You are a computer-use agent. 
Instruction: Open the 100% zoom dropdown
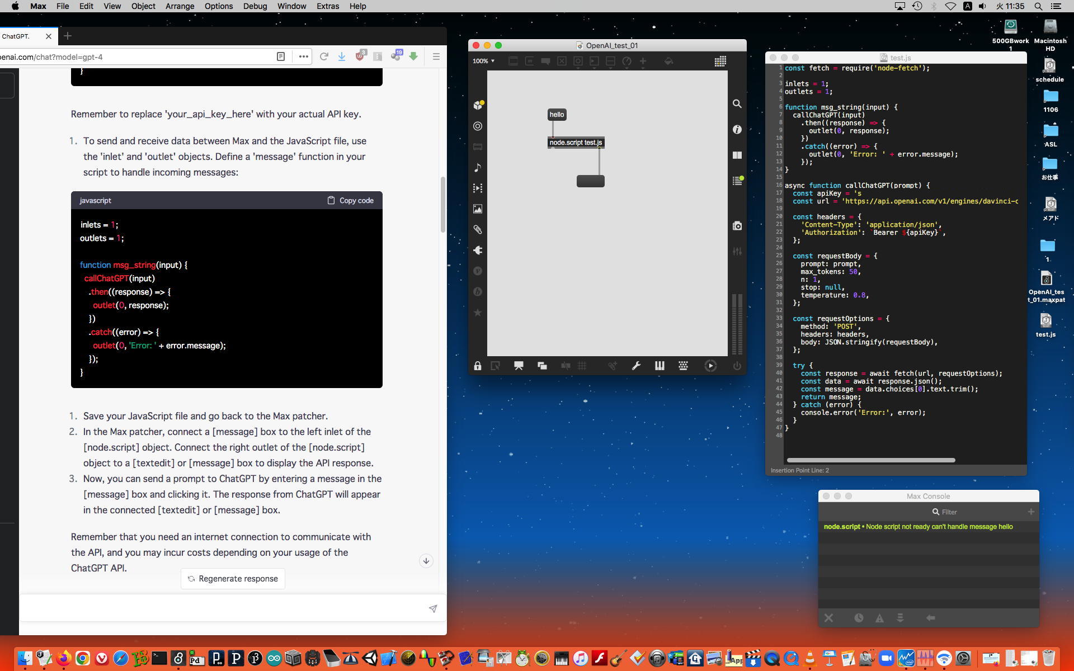[483, 61]
